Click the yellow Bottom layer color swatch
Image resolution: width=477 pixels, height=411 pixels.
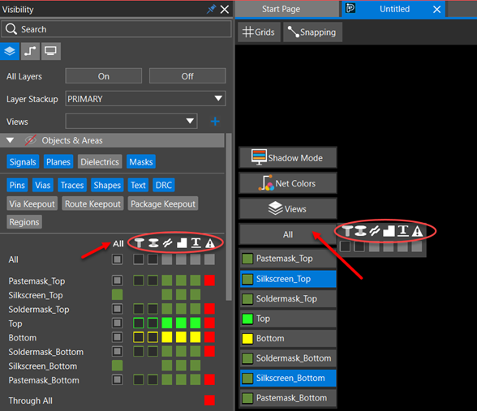(x=247, y=338)
